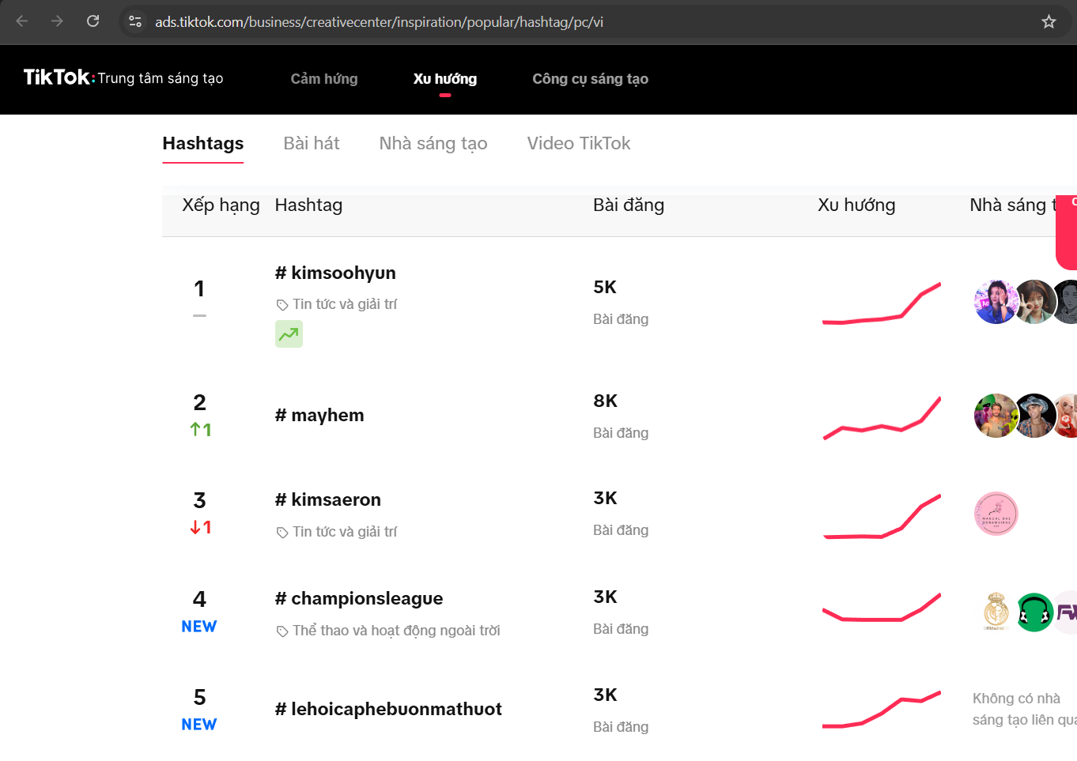Click the tag icon beside championsleague's category
Image resolution: width=1077 pixels, height=761 pixels.
282,631
